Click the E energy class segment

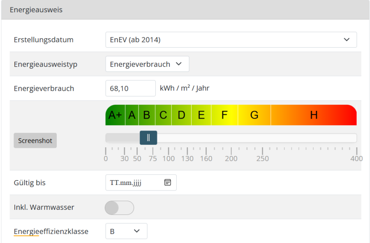(201, 115)
